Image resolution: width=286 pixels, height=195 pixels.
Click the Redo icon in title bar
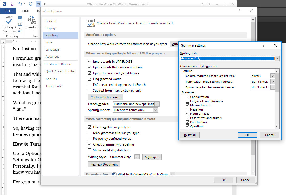coord(31,4)
